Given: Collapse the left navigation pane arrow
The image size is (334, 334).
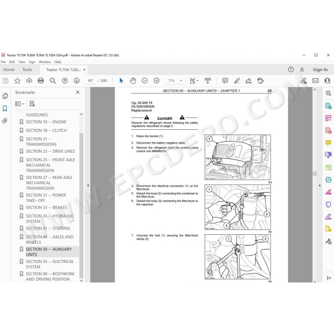Looking at the screenshot, I should pyautogui.click(x=88, y=186).
